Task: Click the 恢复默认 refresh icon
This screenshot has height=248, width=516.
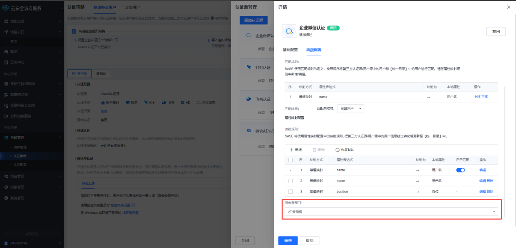Action: (337, 150)
